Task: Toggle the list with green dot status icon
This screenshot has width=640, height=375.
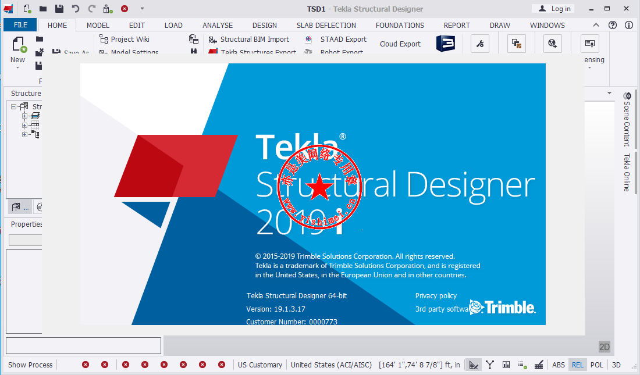Action: pyautogui.click(x=522, y=365)
